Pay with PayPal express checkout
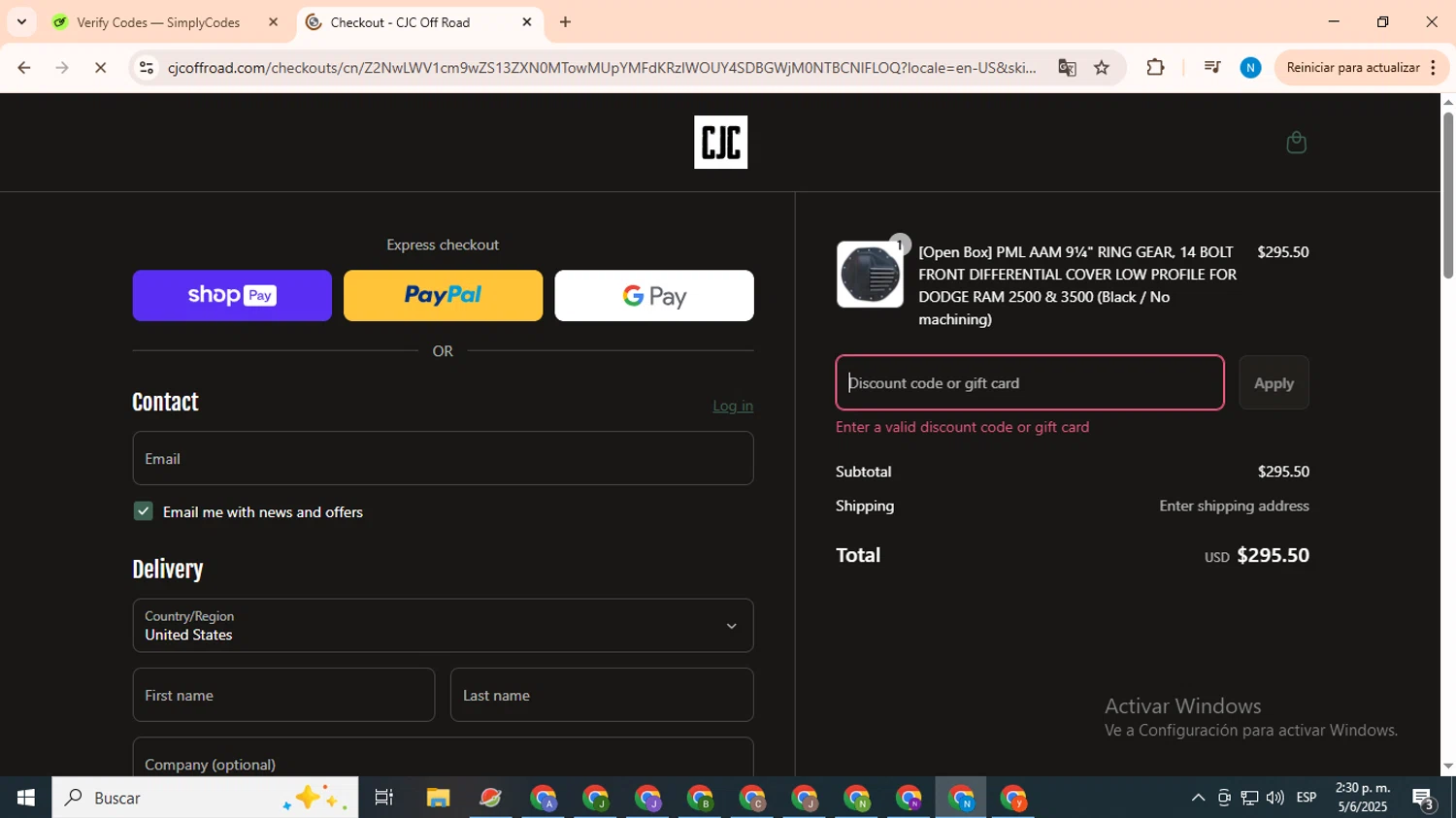Screen dimensions: 1456x818 pyautogui.click(x=443, y=296)
